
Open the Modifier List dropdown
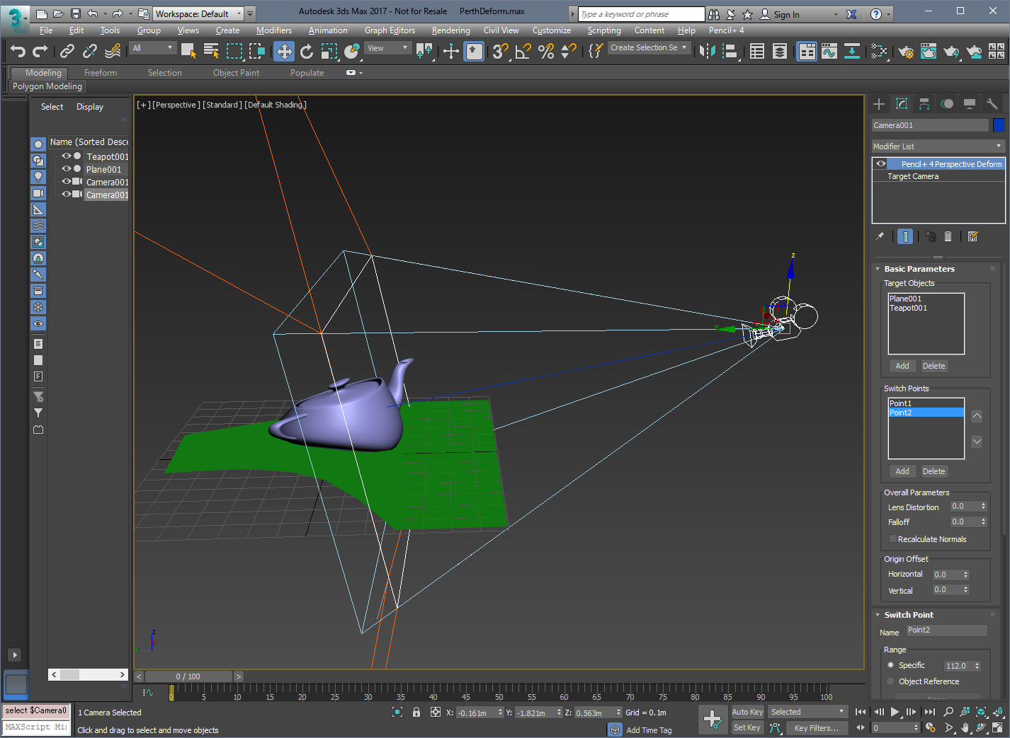938,146
